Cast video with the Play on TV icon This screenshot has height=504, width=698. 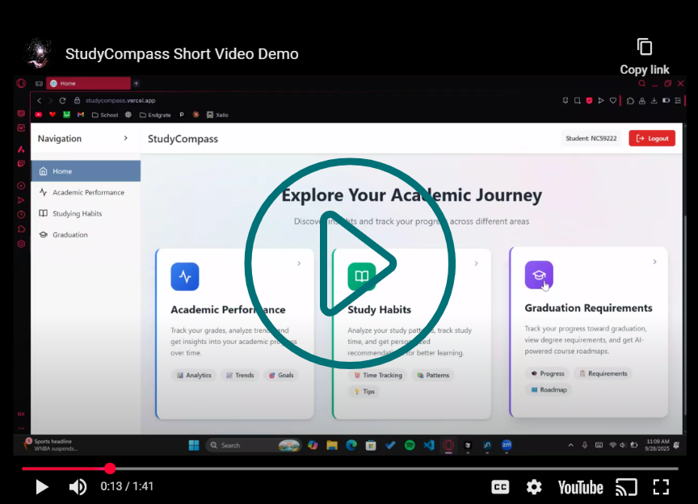626,487
